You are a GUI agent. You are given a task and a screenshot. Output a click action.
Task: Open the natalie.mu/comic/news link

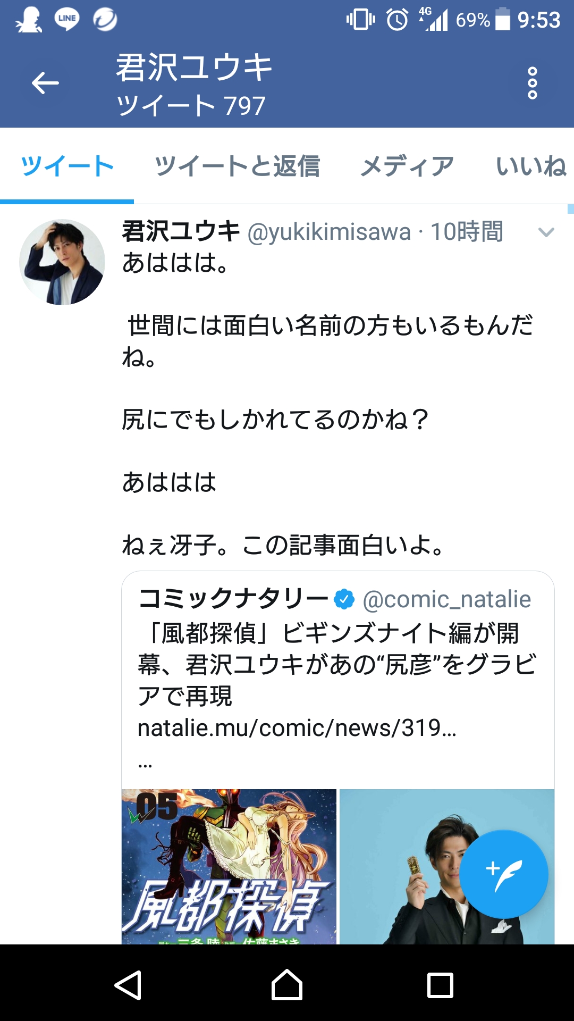pos(297,728)
